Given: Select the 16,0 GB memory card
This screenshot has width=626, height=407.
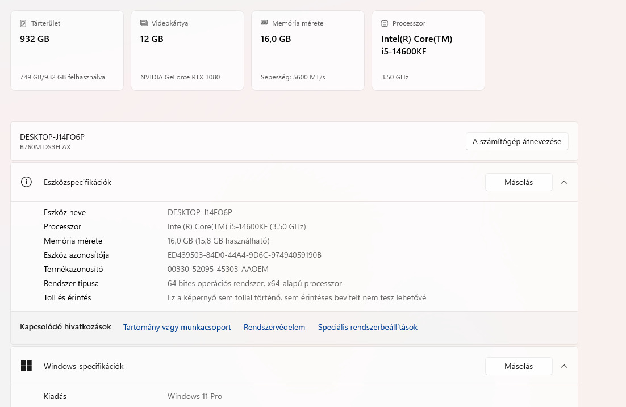Looking at the screenshot, I should point(308,51).
